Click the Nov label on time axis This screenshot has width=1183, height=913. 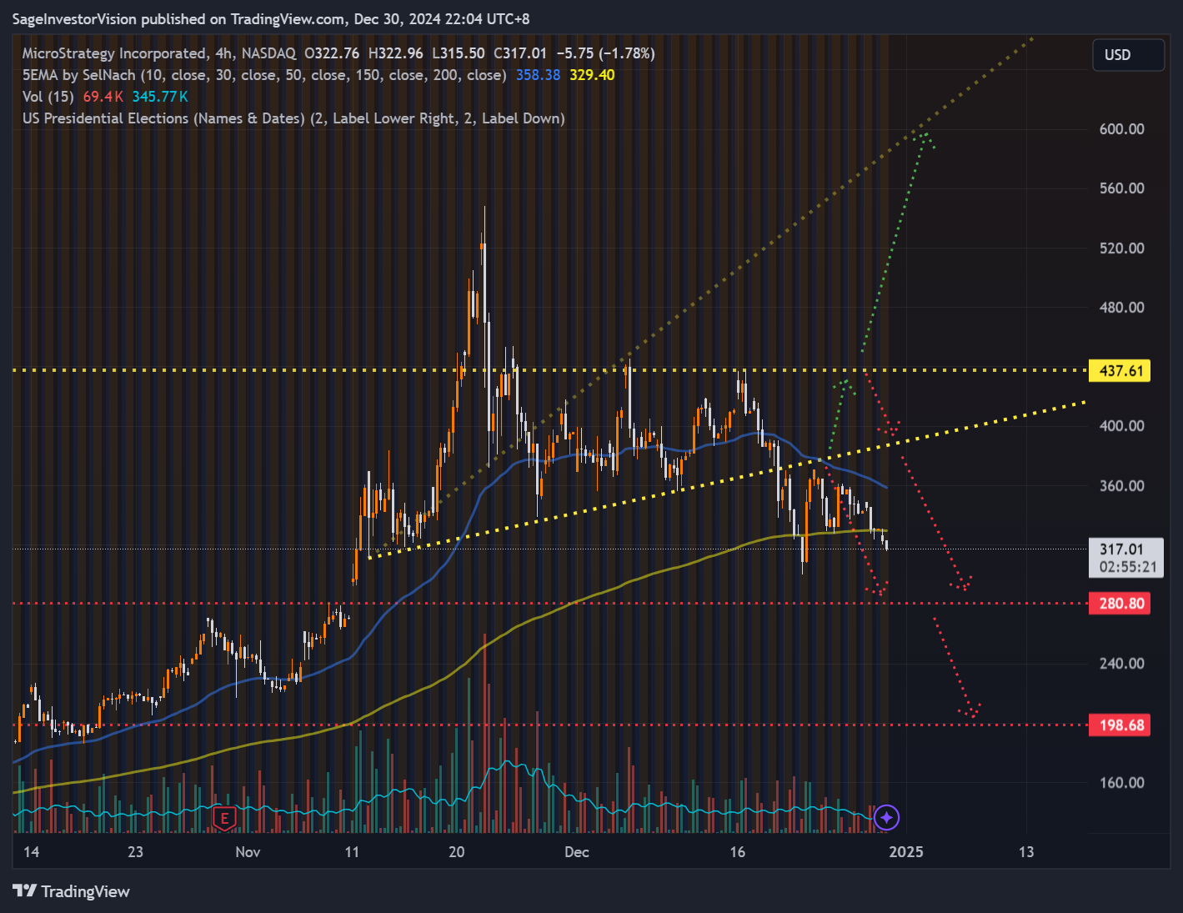pos(248,851)
